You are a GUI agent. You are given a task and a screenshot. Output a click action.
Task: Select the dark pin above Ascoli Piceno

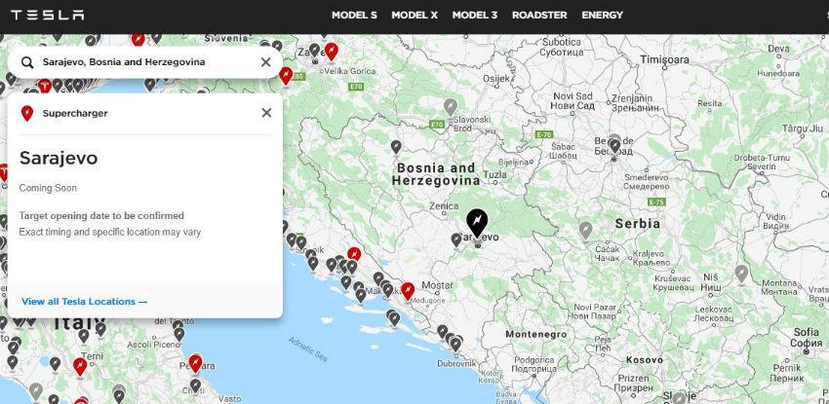[179, 334]
